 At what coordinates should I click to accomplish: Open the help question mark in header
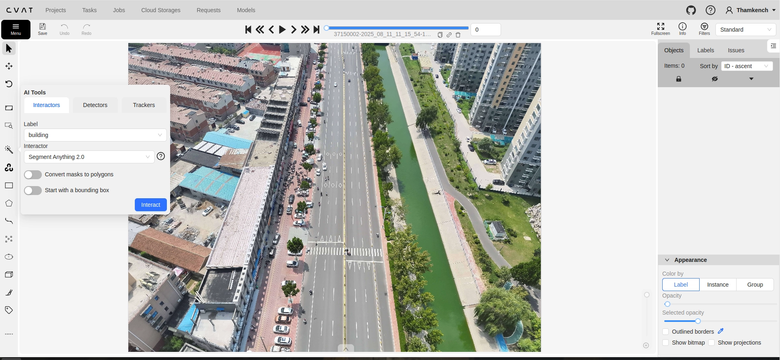click(x=711, y=10)
